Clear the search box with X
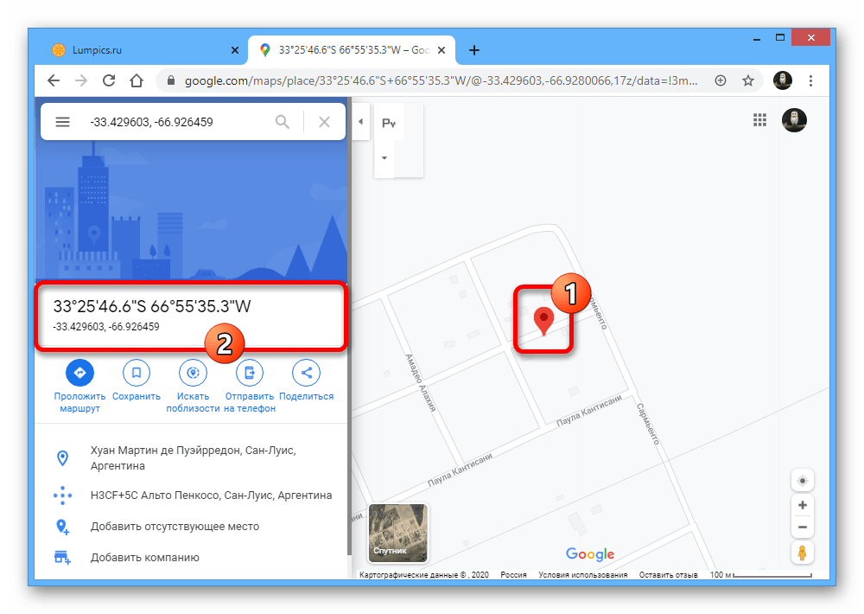The height and width of the screenshot is (614, 864). (x=324, y=122)
